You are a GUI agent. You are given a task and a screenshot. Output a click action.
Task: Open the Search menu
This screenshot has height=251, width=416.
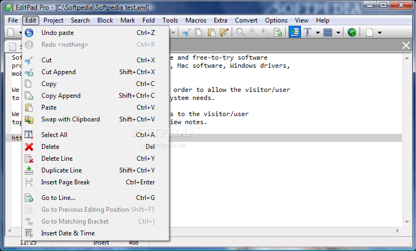(80, 20)
